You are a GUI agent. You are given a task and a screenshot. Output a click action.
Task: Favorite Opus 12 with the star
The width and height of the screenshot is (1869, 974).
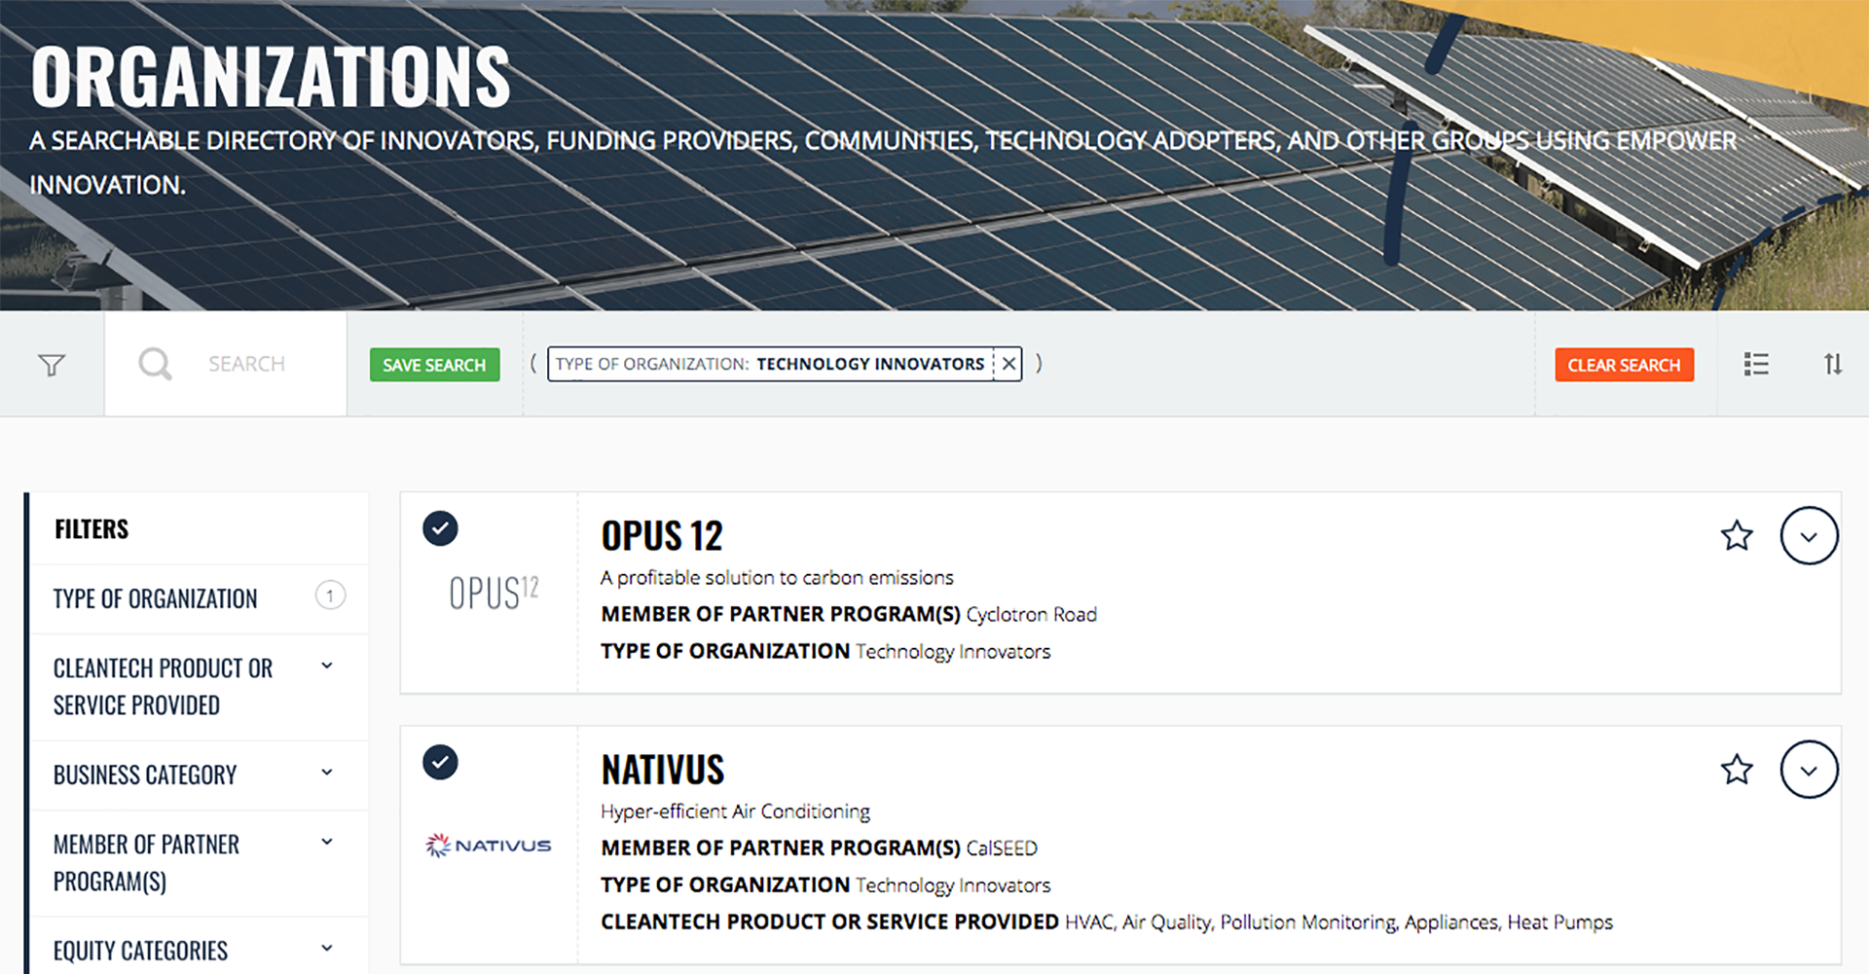click(x=1737, y=536)
